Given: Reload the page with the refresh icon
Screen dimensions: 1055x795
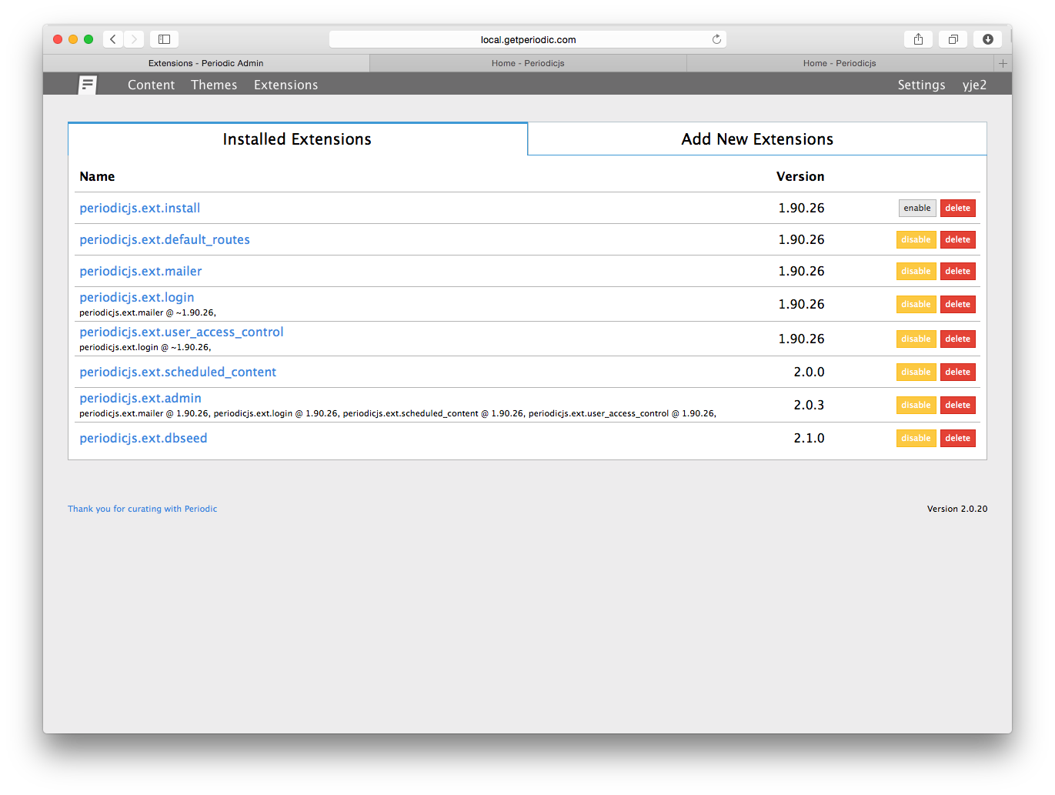Looking at the screenshot, I should pos(716,39).
